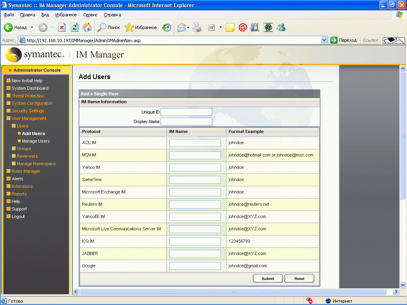407x305 pixels.
Task: Click the horizontal scrollbar right arrow
Action: click(395, 292)
